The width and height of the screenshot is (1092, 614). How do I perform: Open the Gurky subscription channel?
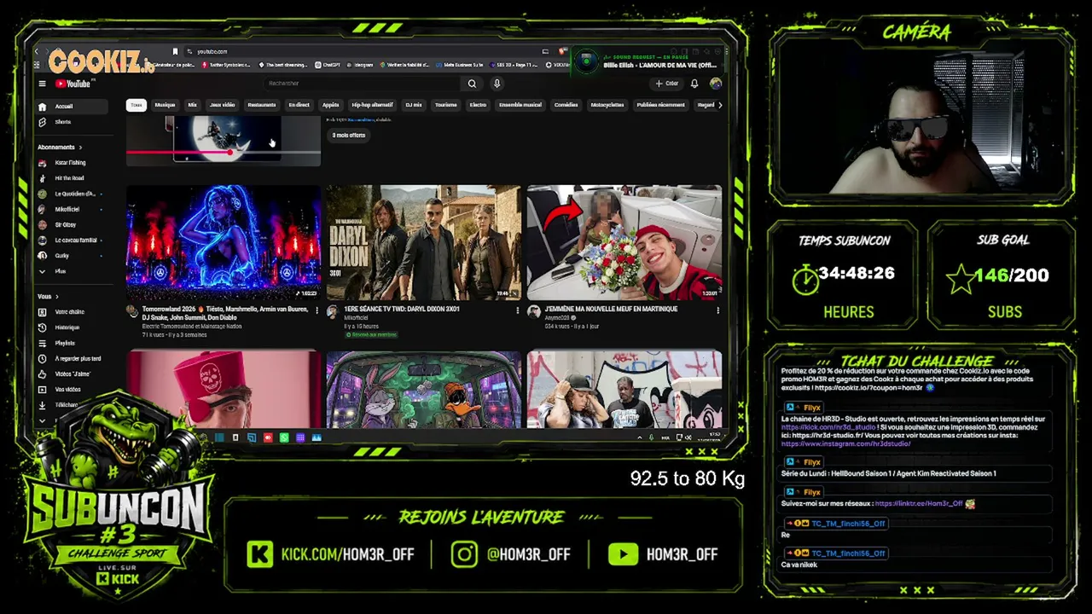(x=73, y=255)
